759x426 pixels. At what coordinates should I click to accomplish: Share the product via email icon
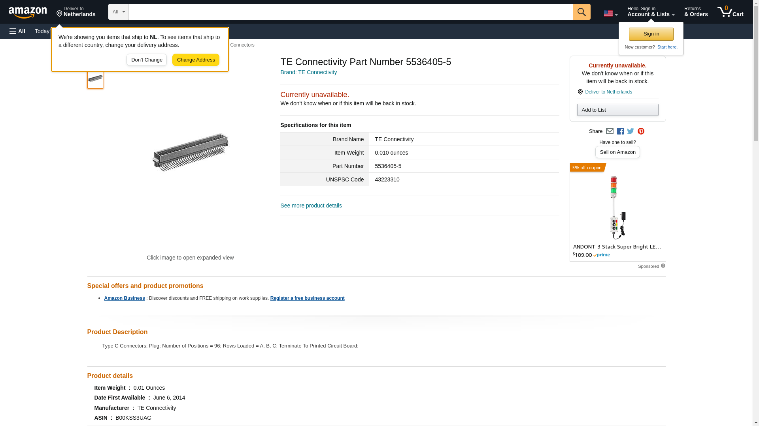pos(610,131)
